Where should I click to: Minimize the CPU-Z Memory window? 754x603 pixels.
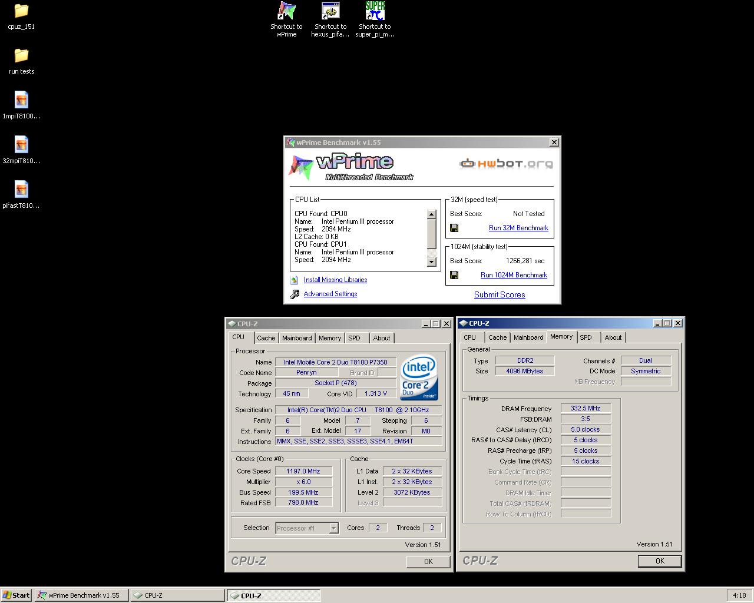657,323
